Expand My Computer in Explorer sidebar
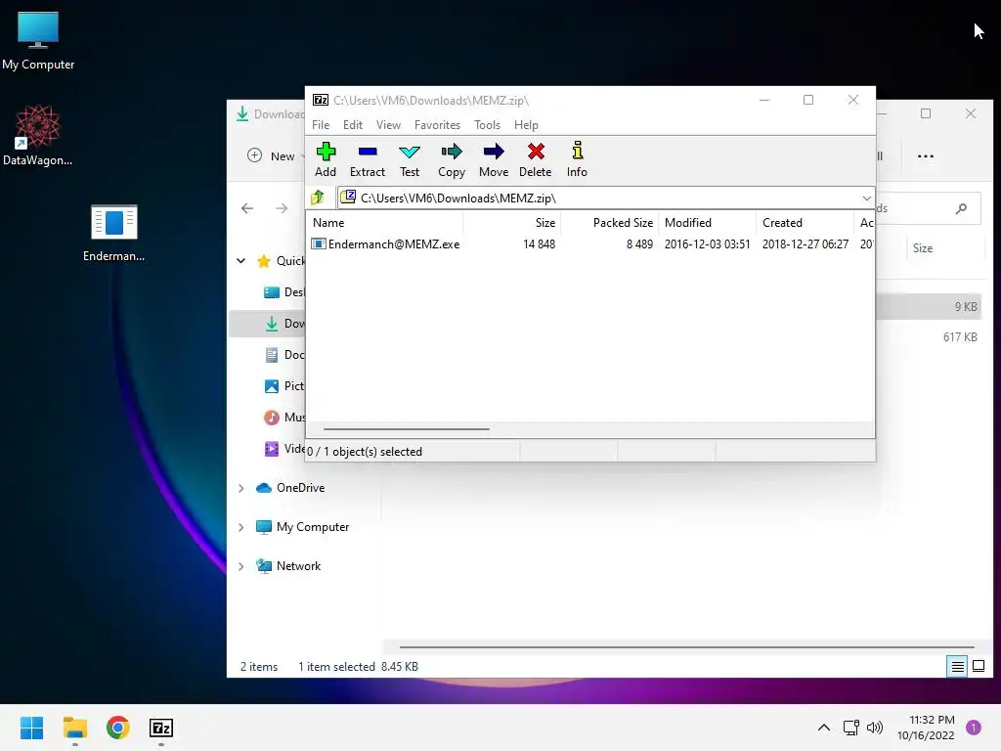The image size is (1001, 751). tap(241, 527)
